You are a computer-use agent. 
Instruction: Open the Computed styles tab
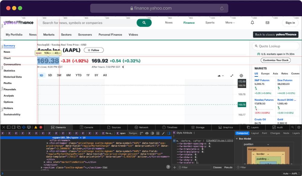[242, 133]
